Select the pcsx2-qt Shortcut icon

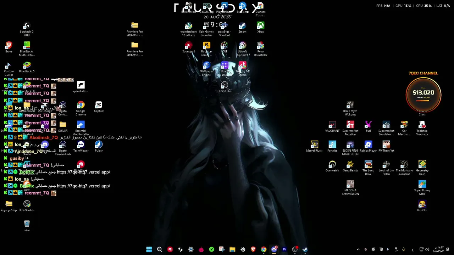tap(224, 29)
